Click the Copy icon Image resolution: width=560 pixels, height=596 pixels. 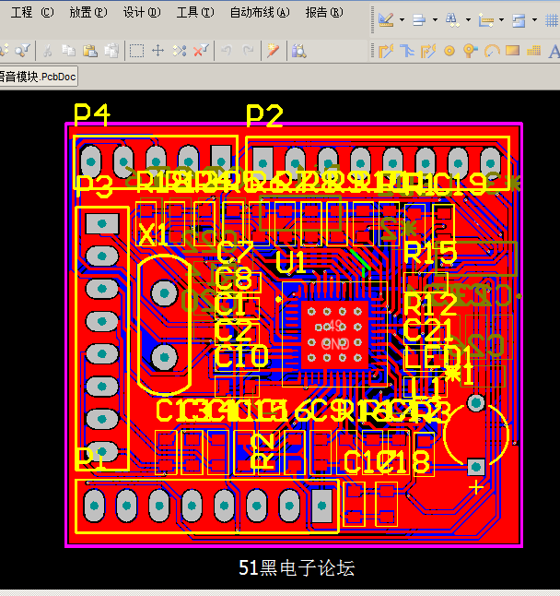[x=69, y=50]
